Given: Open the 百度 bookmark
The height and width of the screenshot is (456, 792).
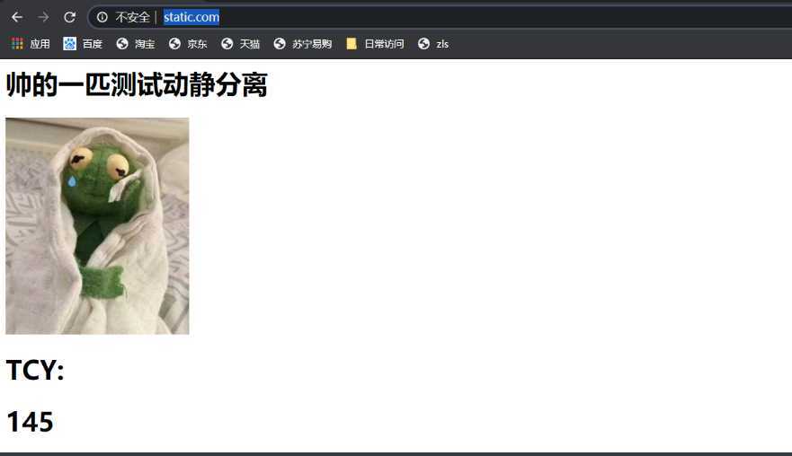Looking at the screenshot, I should 83,44.
